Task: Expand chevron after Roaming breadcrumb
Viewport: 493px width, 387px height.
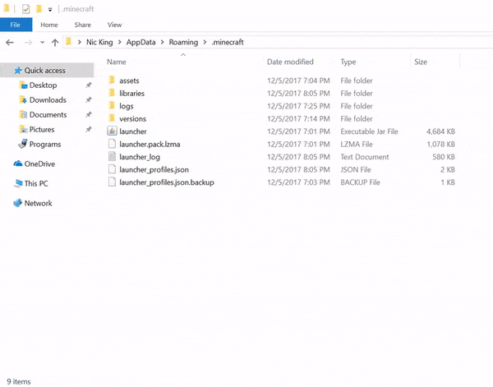Action: [205, 42]
